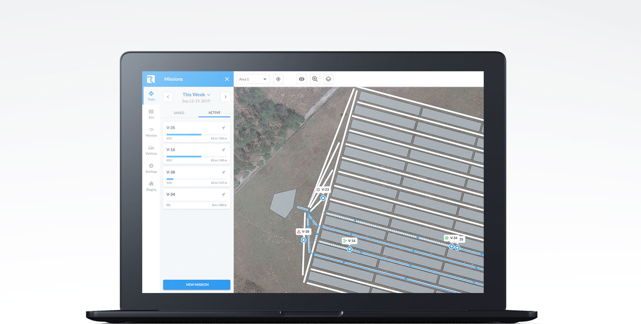Screen dimensions: 641x324
Task: Open the Tasks panel icon
Action: [x=151, y=96]
